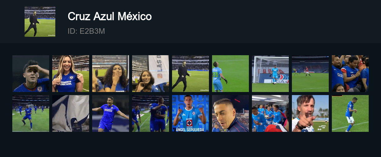Open the Cruz Azul México profile avatar
The height and width of the screenshot is (157, 381).
tap(40, 21)
